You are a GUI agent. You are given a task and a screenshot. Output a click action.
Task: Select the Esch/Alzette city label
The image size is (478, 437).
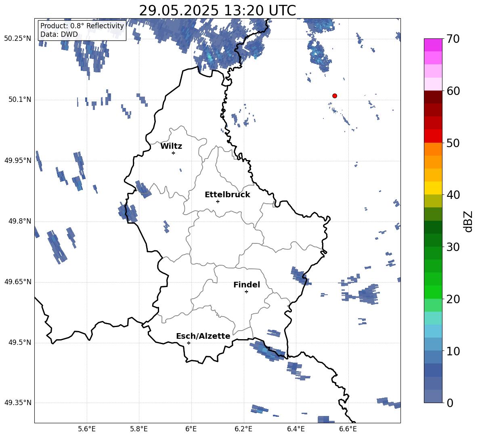[x=203, y=336]
